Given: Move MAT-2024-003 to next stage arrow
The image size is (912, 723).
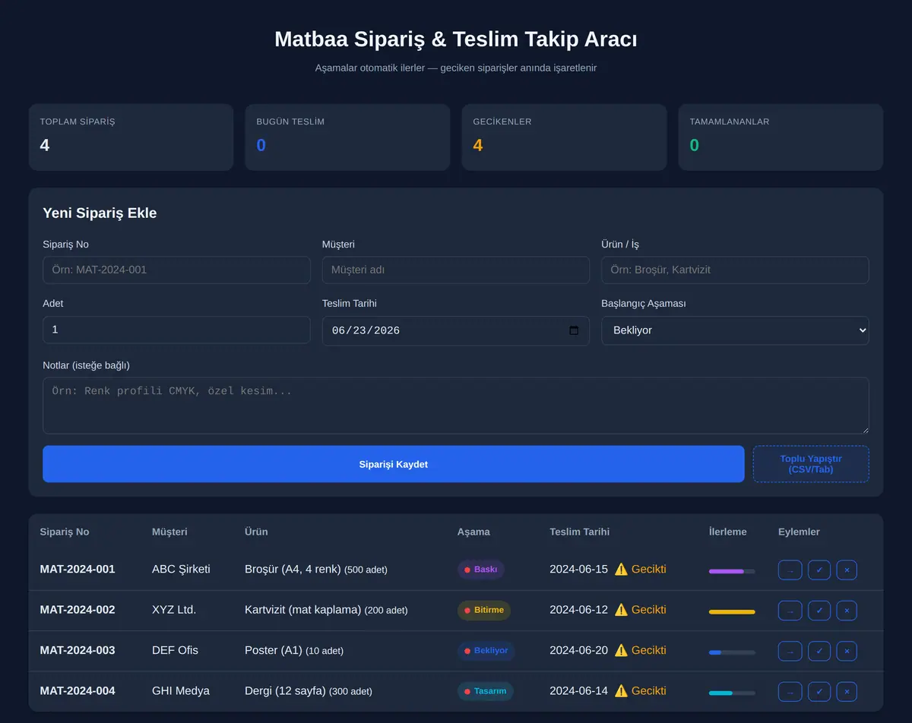Looking at the screenshot, I should click(790, 651).
